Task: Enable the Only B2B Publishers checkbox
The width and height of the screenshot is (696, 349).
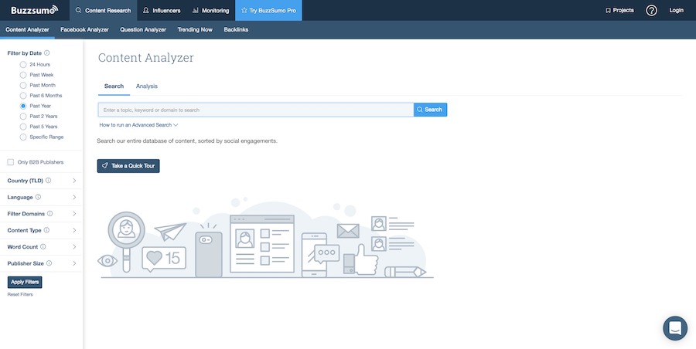Action: click(x=11, y=162)
